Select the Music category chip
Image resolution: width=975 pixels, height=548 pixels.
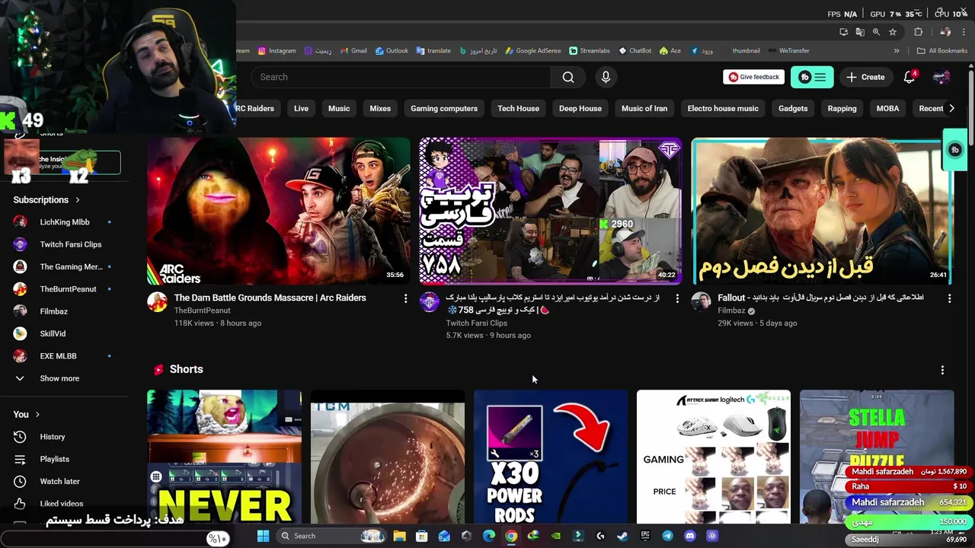point(339,108)
